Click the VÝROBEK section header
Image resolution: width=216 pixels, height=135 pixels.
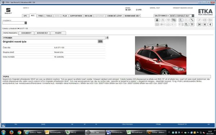click(x=54, y=38)
